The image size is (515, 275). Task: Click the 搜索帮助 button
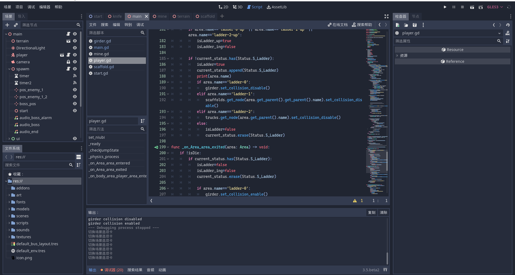[362, 25]
